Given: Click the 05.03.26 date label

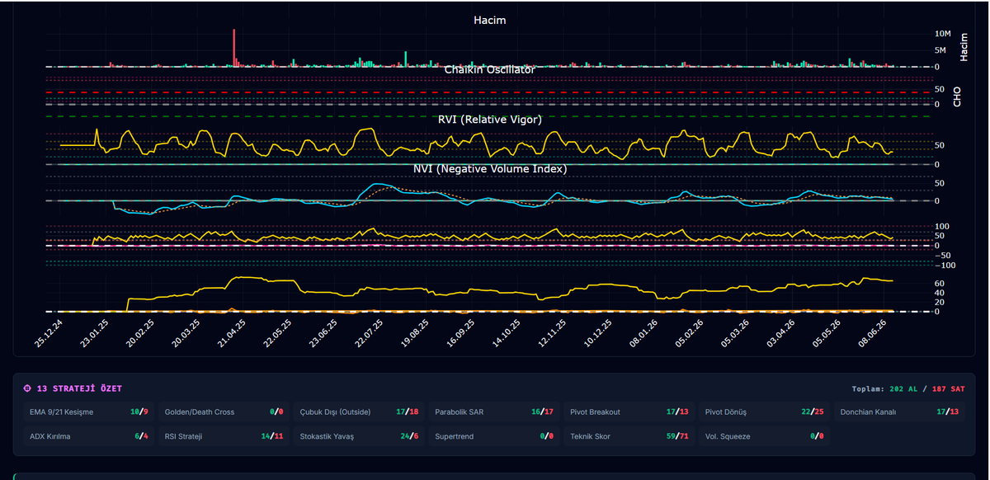Looking at the screenshot, I should click(x=736, y=334).
